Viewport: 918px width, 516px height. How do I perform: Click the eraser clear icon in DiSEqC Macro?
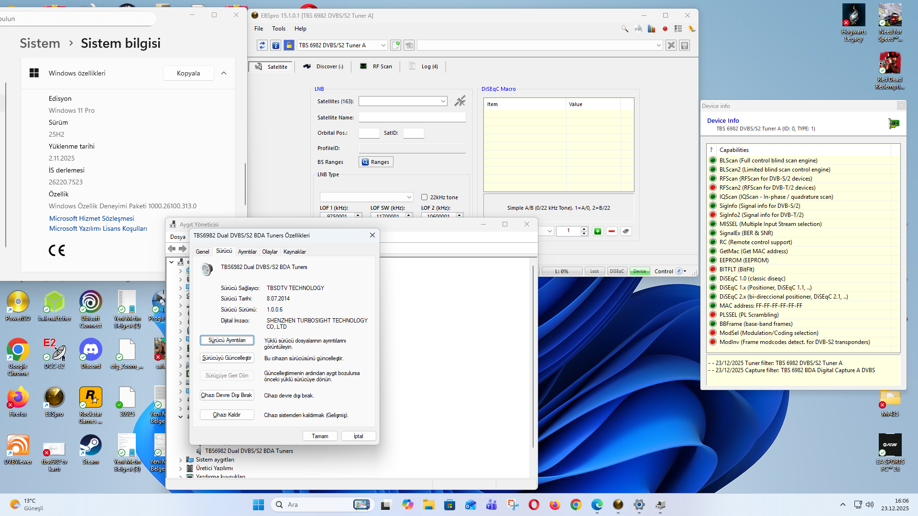click(x=625, y=231)
